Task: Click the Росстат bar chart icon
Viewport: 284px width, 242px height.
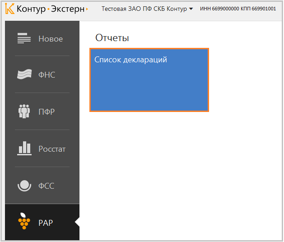Action: [x=24, y=149]
